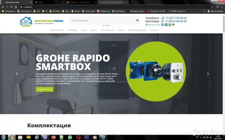Open Viber from the taskbar
Screen dimensions: 225x140
pos(45,138)
